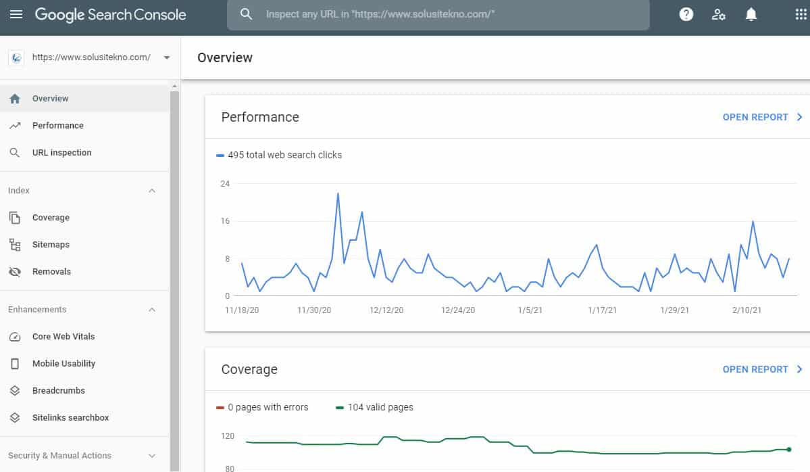
Task: Click the 104 valid pages legend
Action: 374,407
